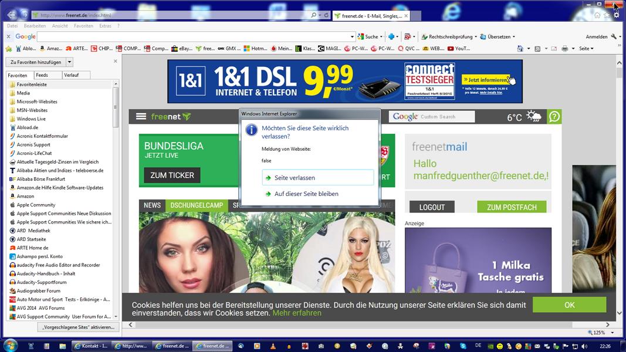Click the search magnifier in the address bar
This screenshot has height=352, width=626.
[x=313, y=15]
